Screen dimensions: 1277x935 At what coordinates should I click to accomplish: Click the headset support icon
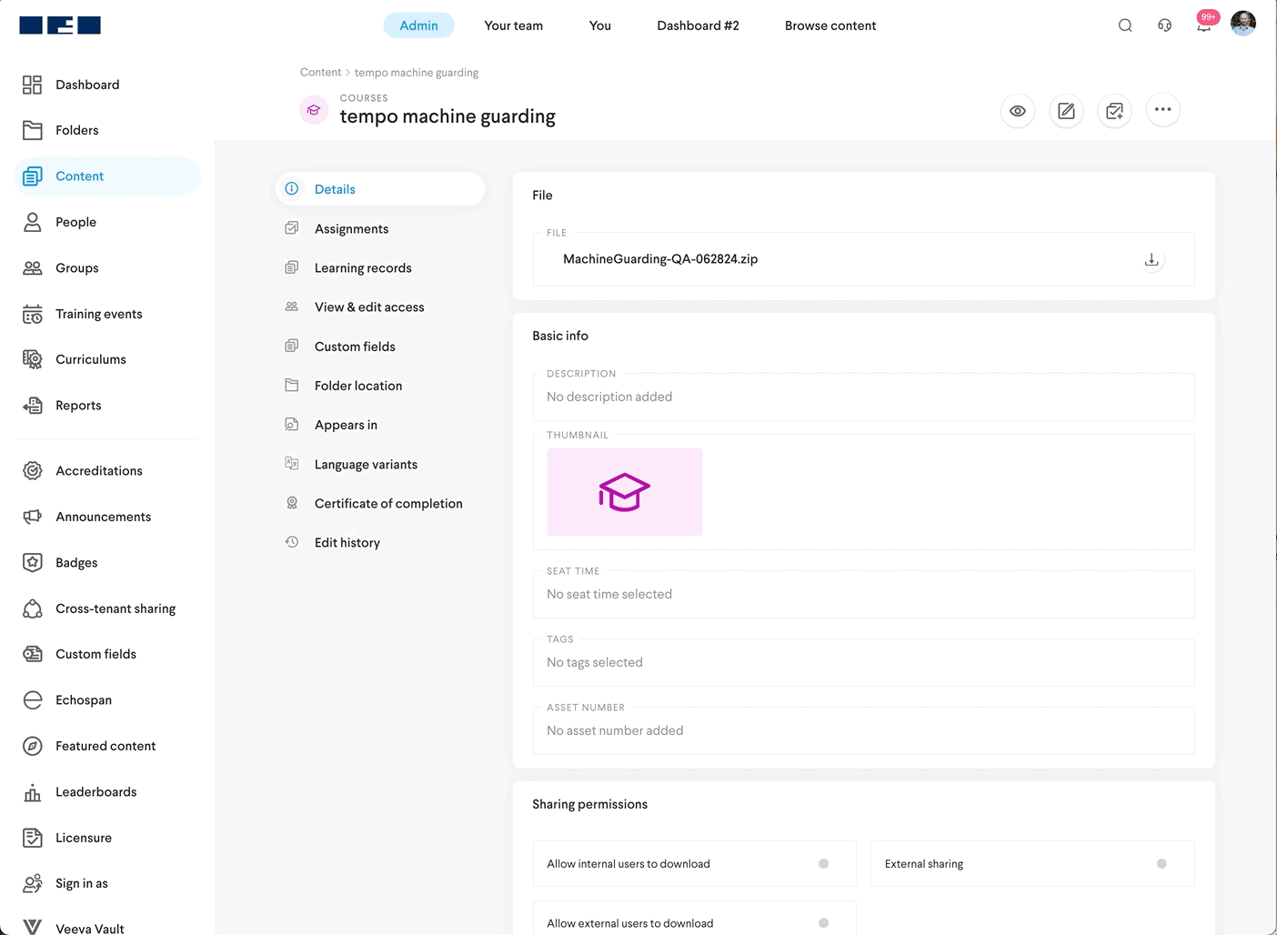click(1164, 25)
